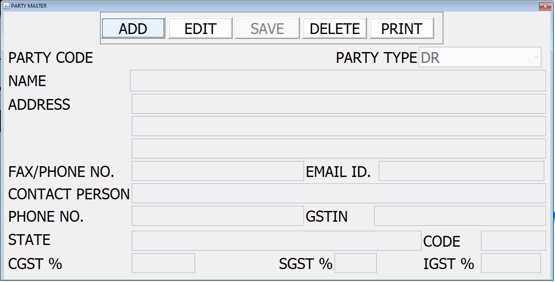The width and height of the screenshot is (555, 282).
Task: Click the CONTACT PERSON field
Action: (x=338, y=193)
